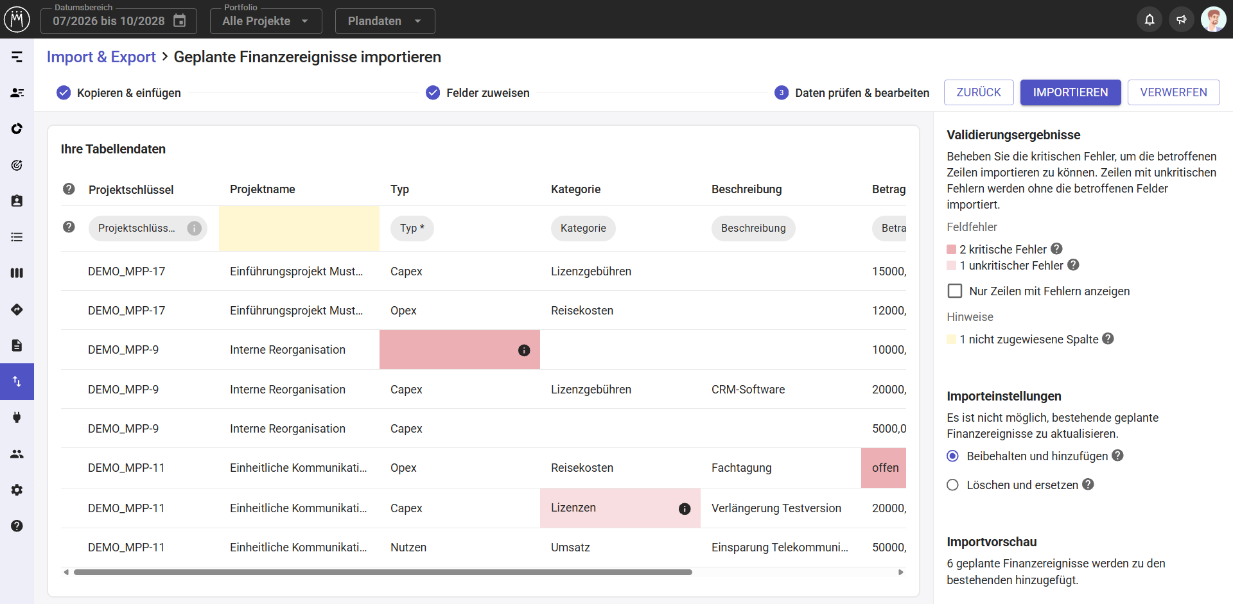
Task: Open the list view sidebar icon
Action: point(17,237)
